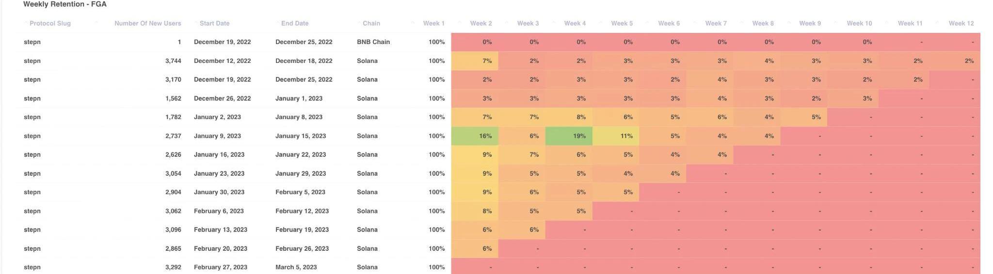Image resolution: width=993 pixels, height=274 pixels.
Task: Sort by the Number Of New Users header
Action: 147,23
